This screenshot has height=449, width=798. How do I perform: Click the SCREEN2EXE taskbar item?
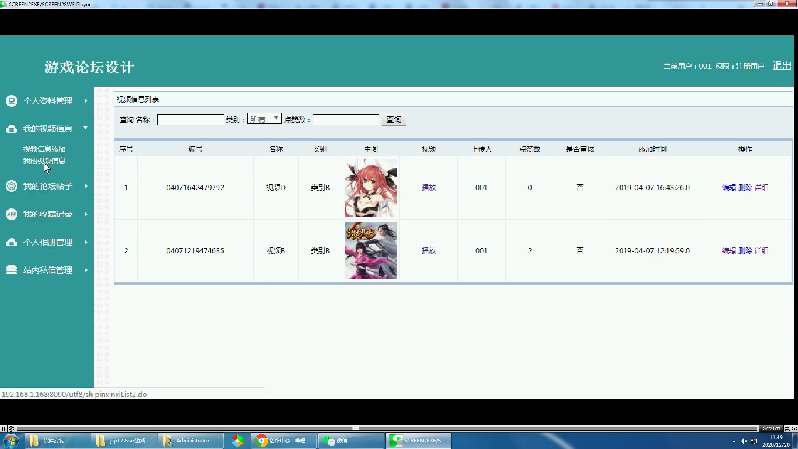[418, 441]
